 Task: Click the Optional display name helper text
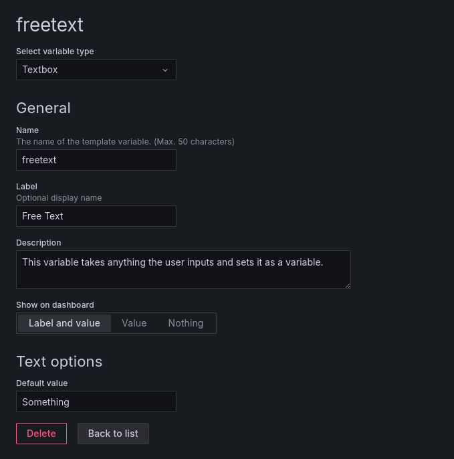[59, 198]
